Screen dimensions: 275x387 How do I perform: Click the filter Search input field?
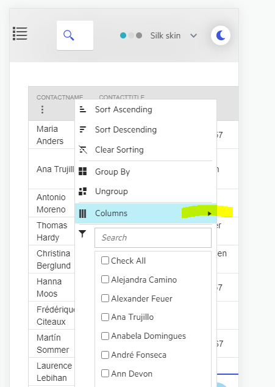[153, 237]
